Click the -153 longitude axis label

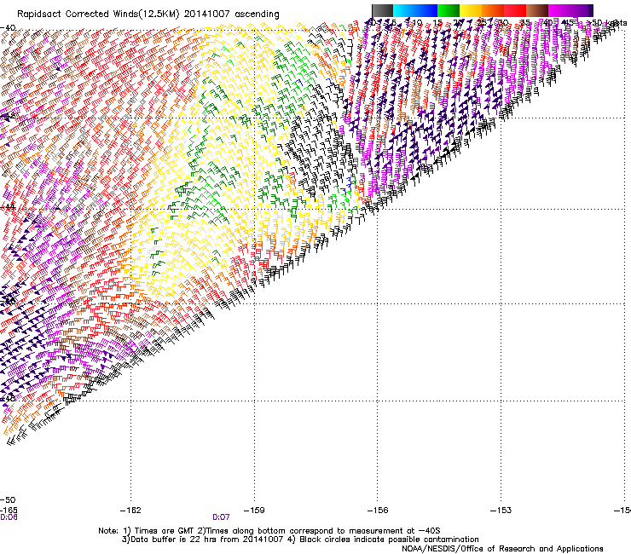point(501,511)
